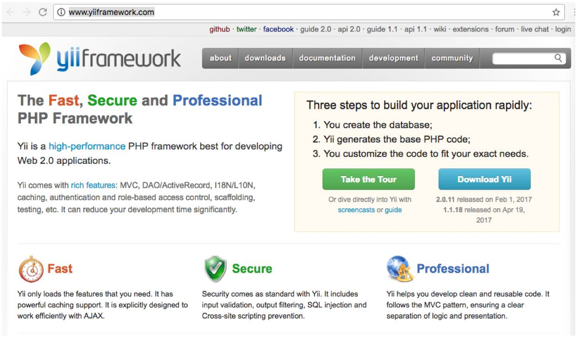Follow the high-performance link
This screenshot has height=339, width=578.
[x=87, y=146]
